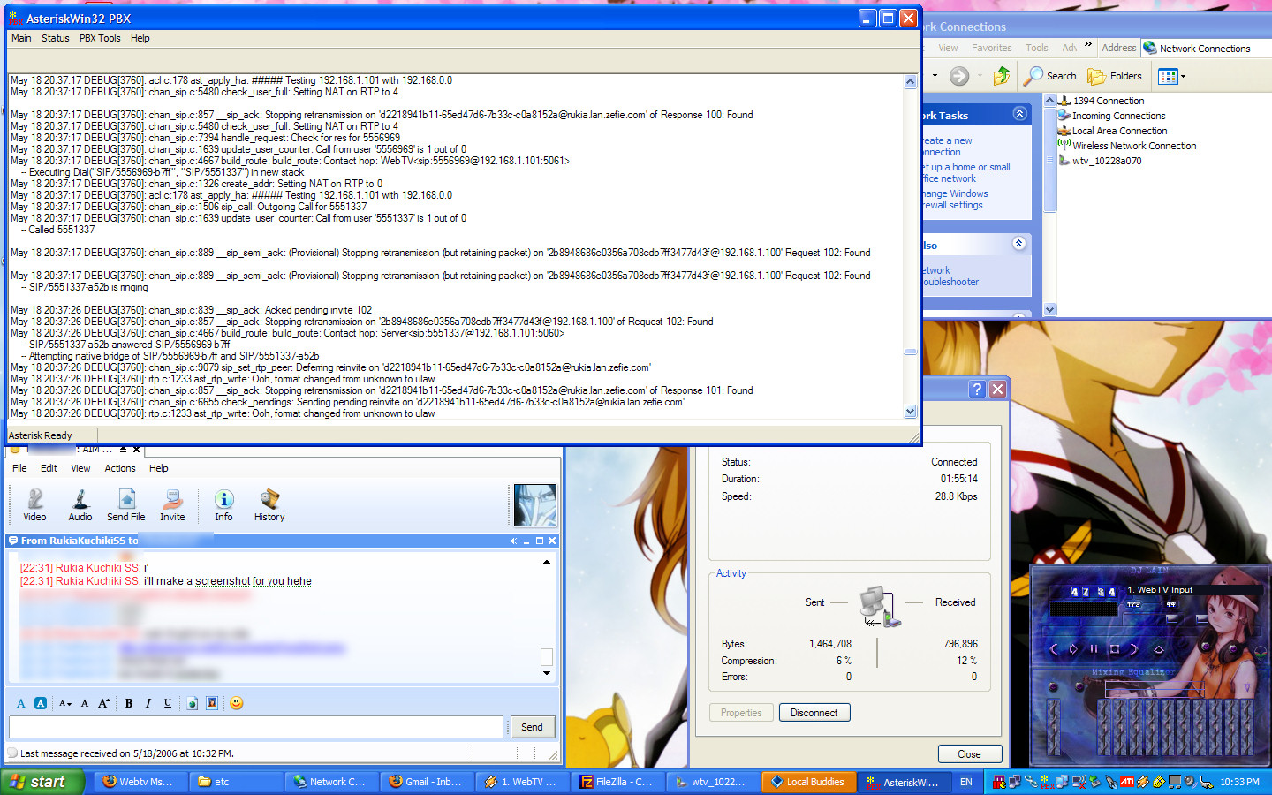Collapse the See Also panel

[1018, 244]
